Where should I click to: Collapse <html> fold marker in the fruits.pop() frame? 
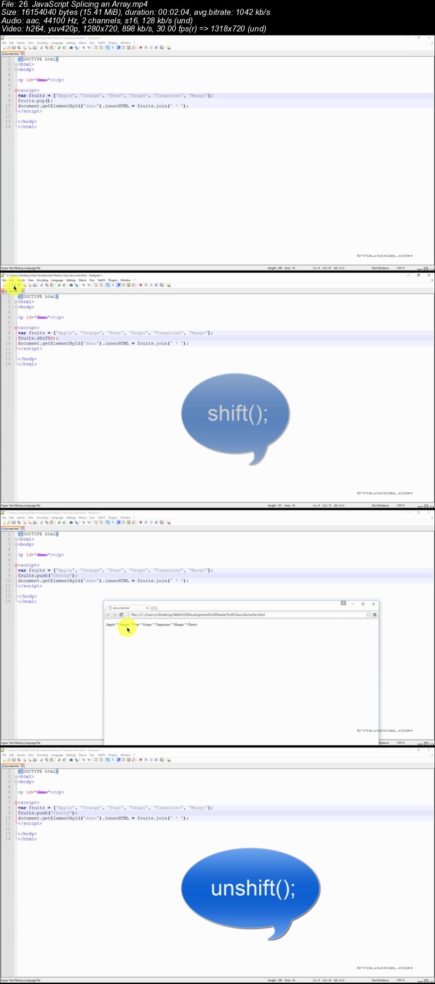click(x=16, y=65)
